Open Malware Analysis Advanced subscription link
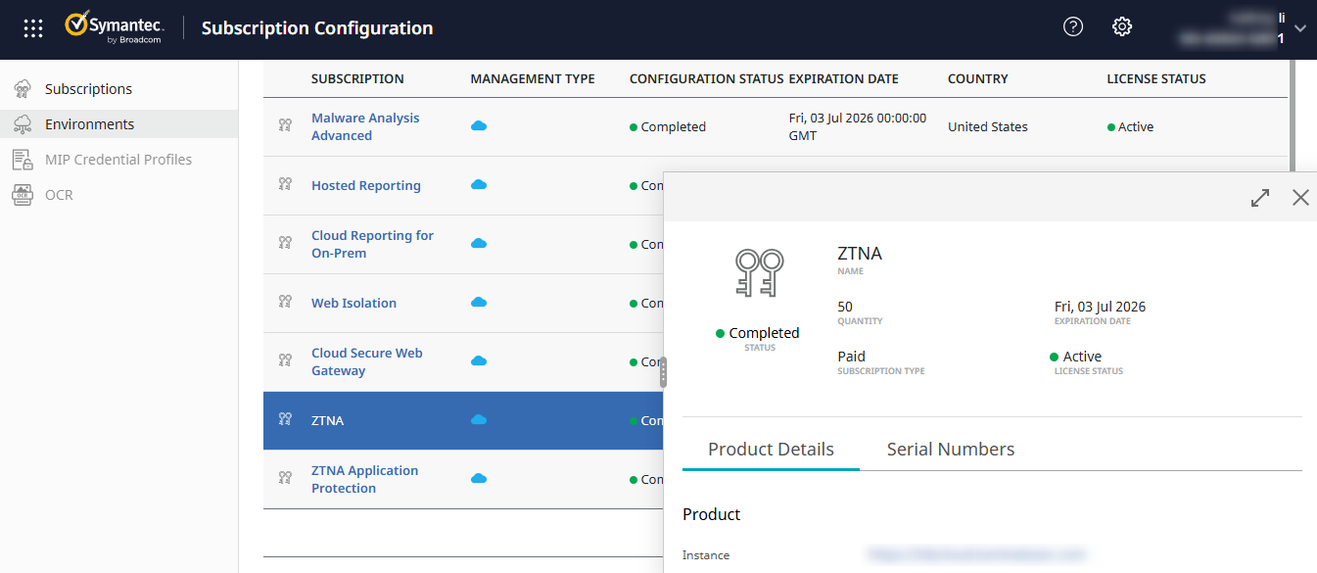This screenshot has height=573, width=1317. click(365, 126)
